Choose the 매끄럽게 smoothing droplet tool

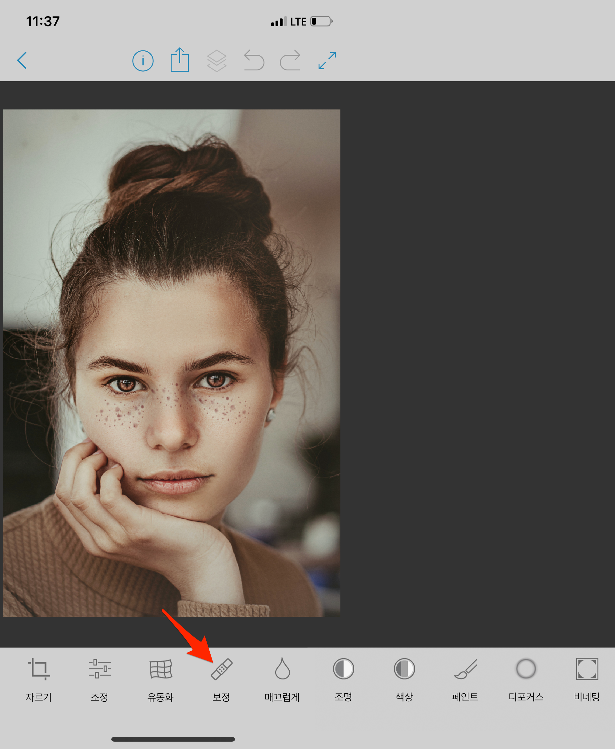pos(282,669)
